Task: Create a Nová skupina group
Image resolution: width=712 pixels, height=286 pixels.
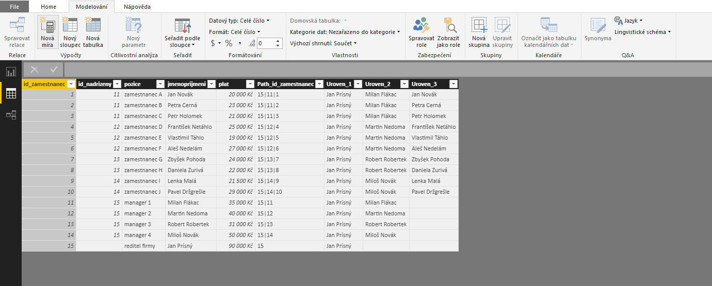Action: tap(479, 32)
